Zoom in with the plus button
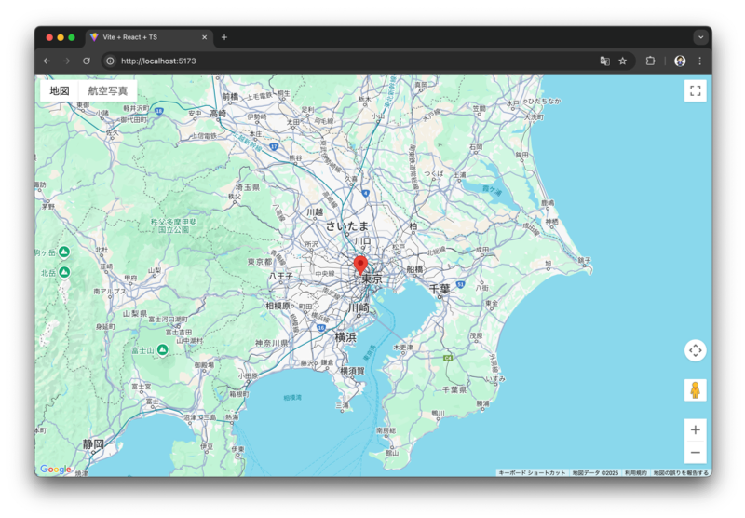This screenshot has width=745, height=518. 695,429
